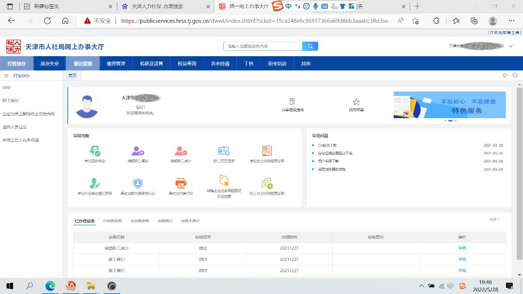Open the 养老定期待遇资格认证 shield icon
523x294 pixels.
pos(138,183)
